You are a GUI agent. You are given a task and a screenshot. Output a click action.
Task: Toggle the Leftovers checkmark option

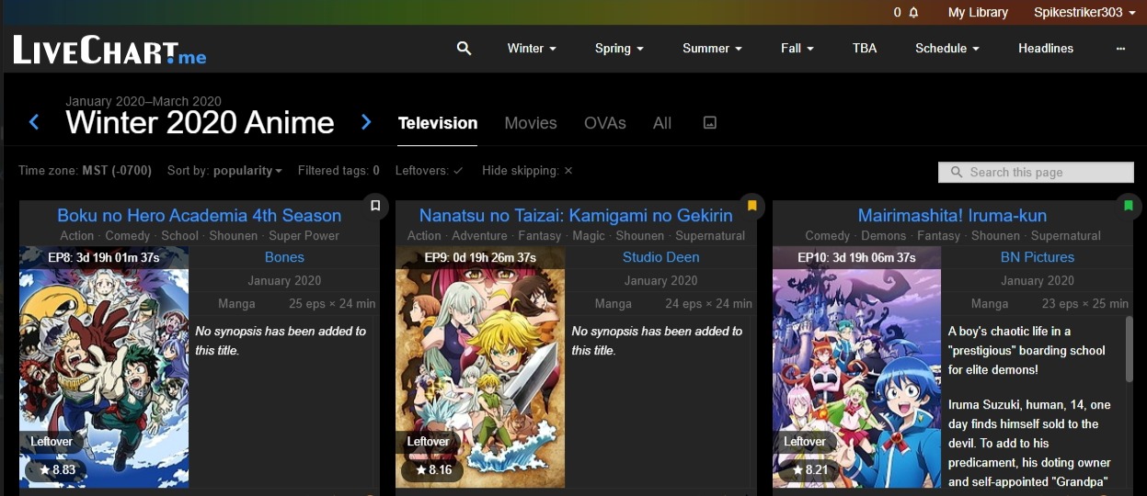pos(430,171)
